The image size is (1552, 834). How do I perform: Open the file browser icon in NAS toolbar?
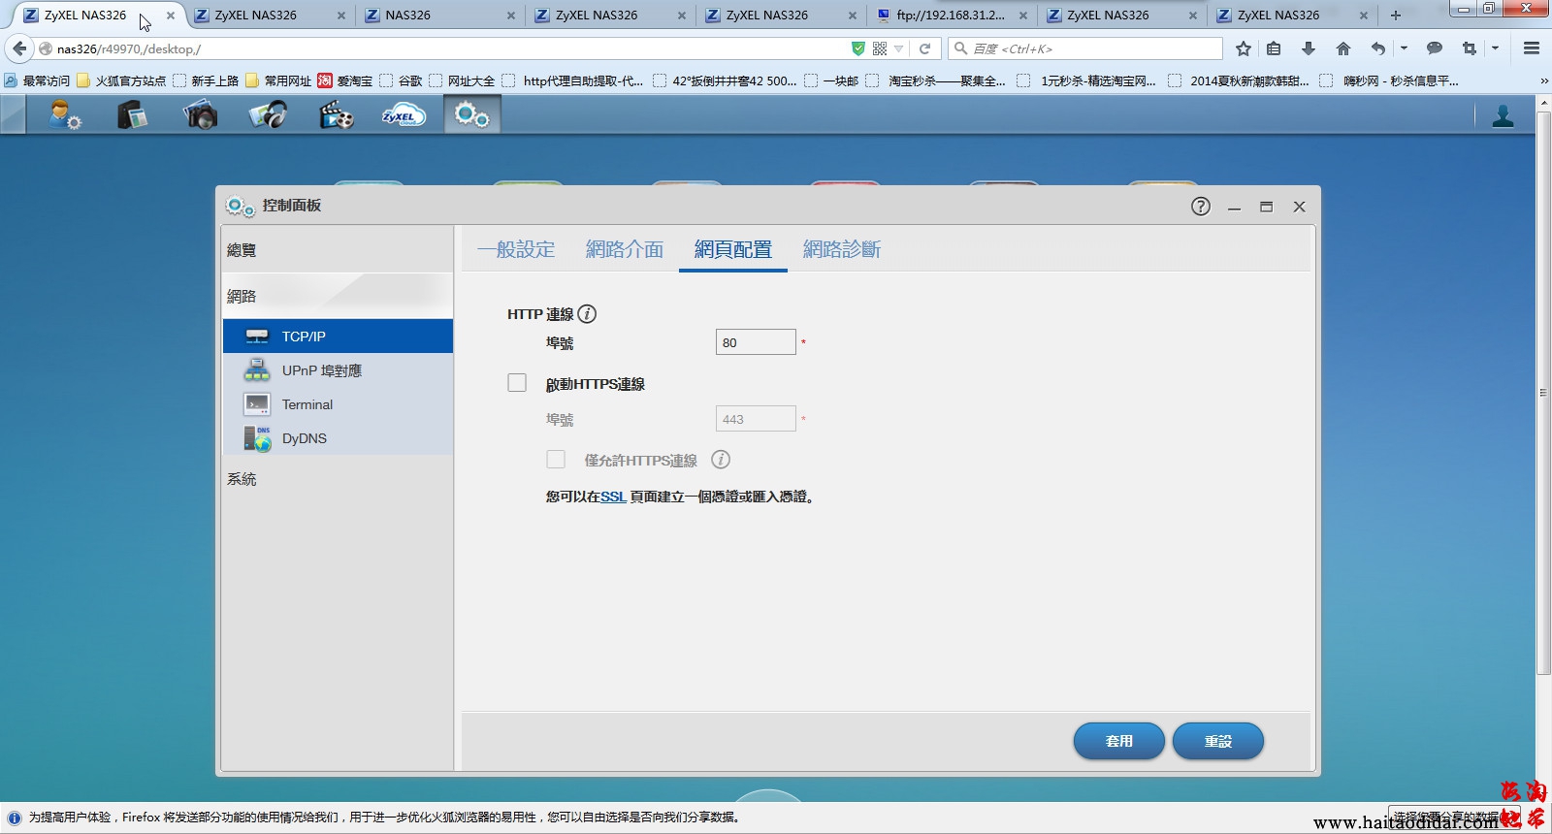click(132, 115)
